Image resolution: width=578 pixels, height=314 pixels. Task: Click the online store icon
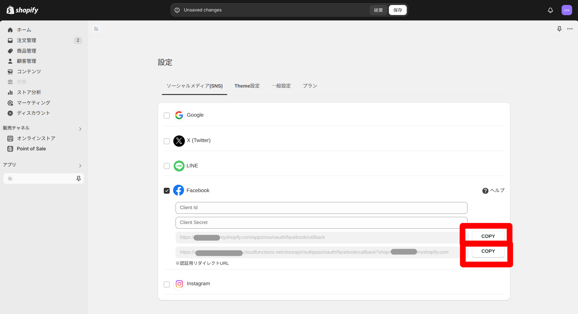click(x=10, y=139)
